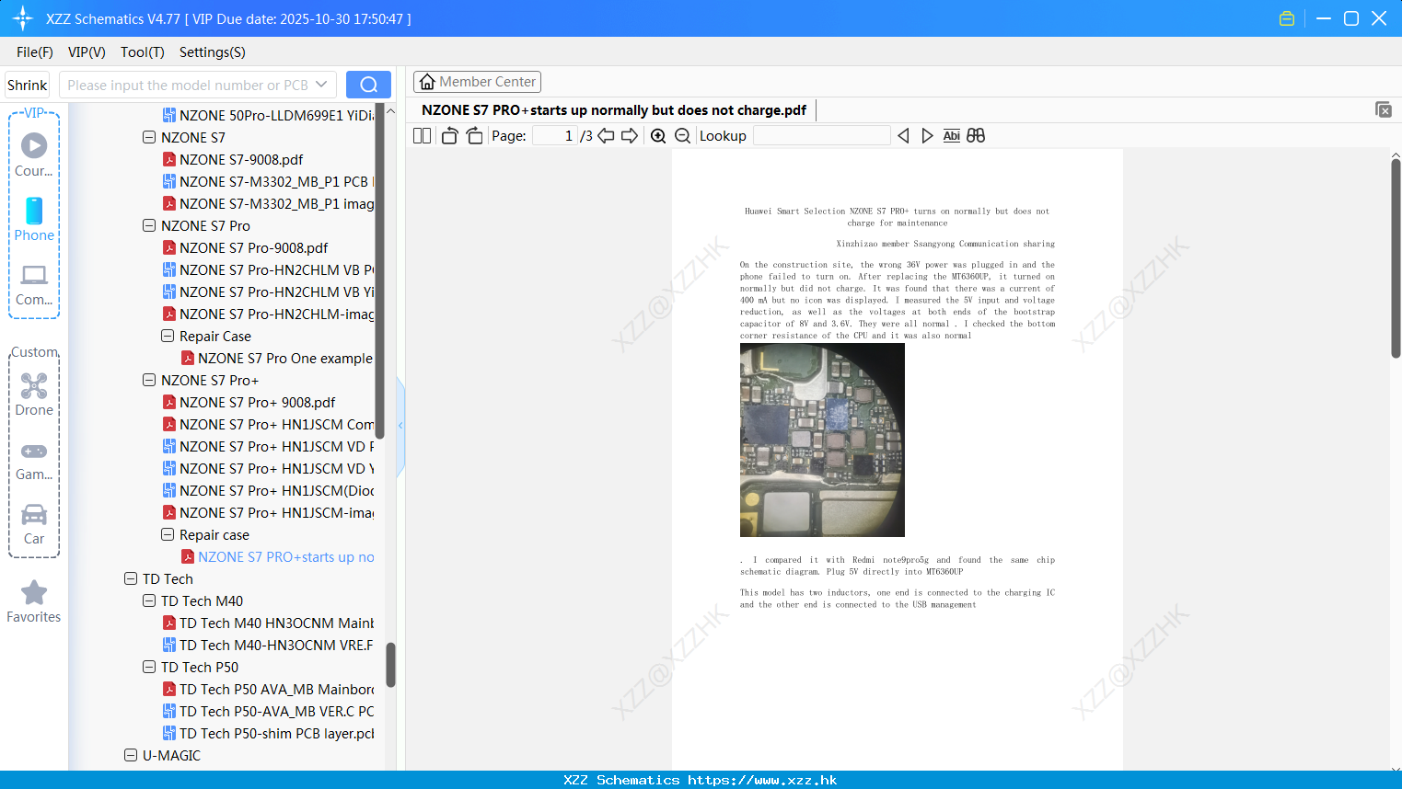Viewport: 1402px width, 789px height.
Task: Open the Course sidebar category
Action: 34,154
